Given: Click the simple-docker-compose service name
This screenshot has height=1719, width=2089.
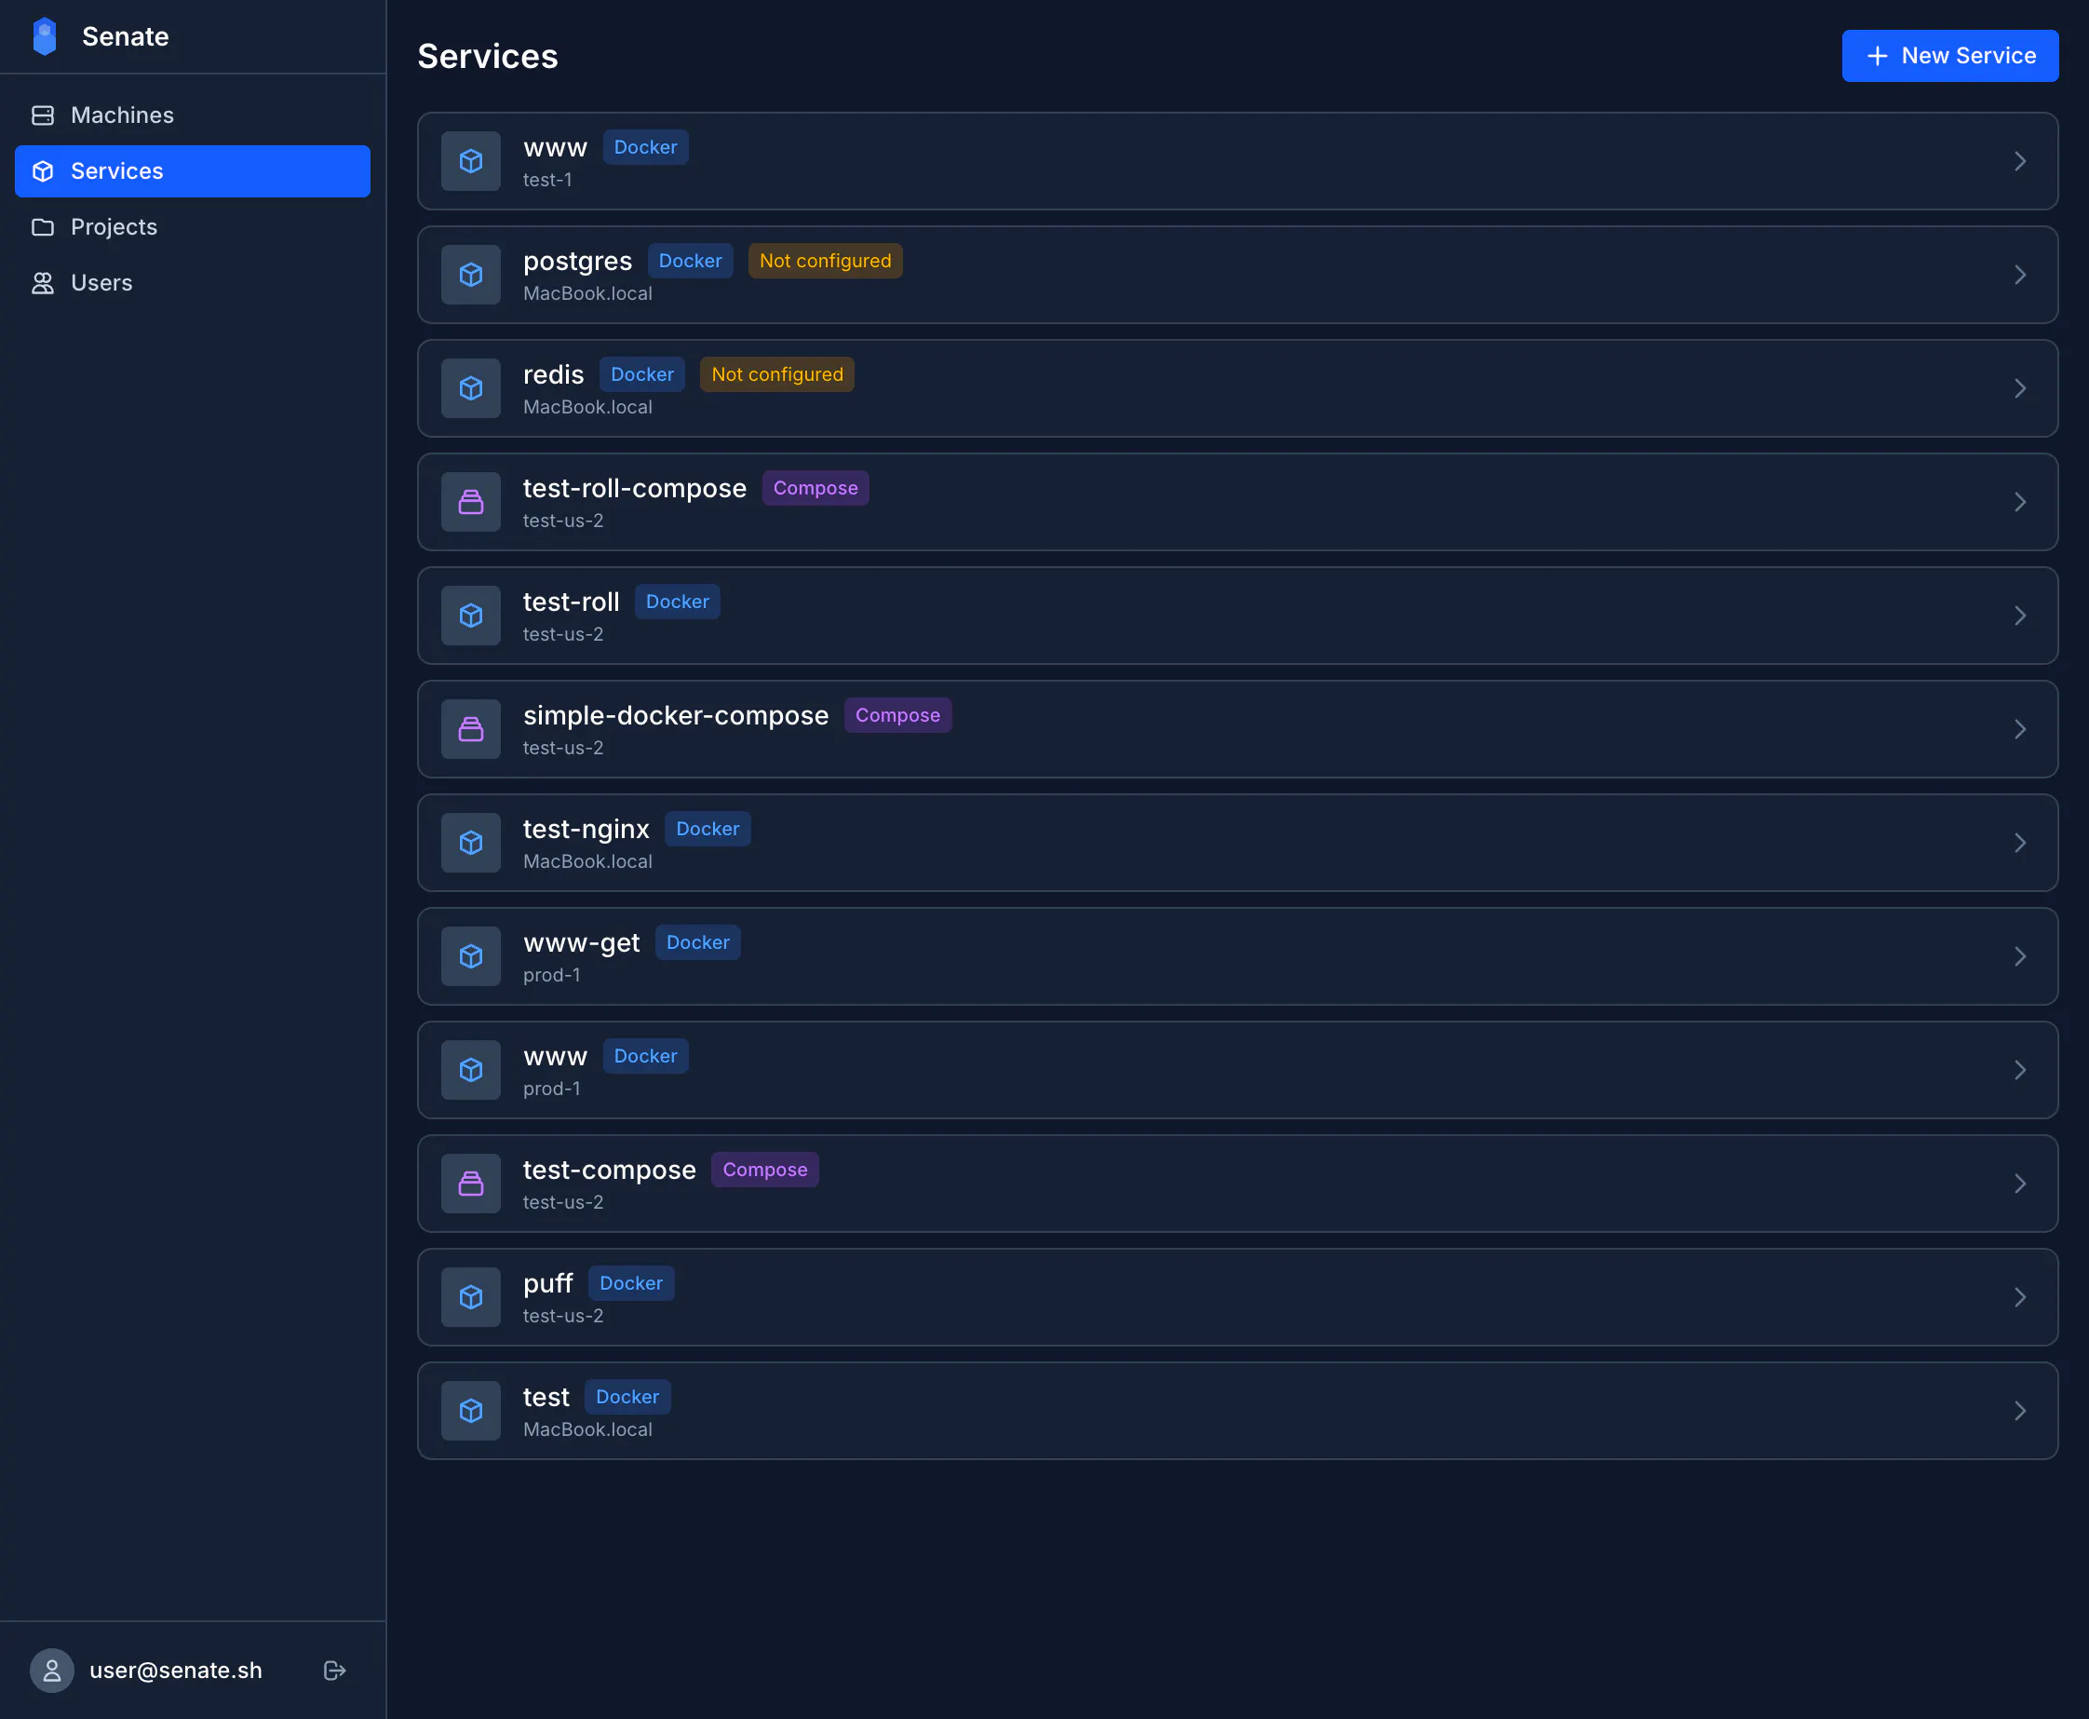Looking at the screenshot, I should click(675, 715).
